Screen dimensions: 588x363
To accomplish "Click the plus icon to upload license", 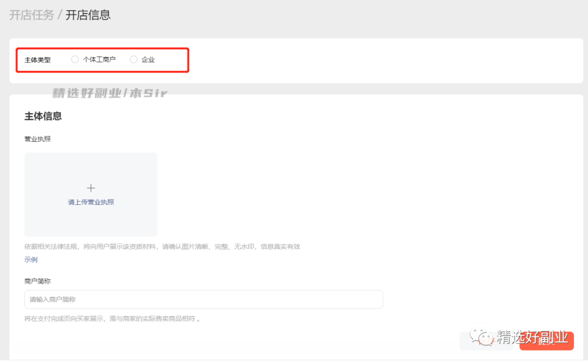I will [91, 188].
